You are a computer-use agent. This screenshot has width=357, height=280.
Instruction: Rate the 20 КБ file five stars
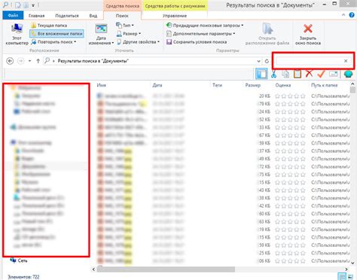click(303, 96)
